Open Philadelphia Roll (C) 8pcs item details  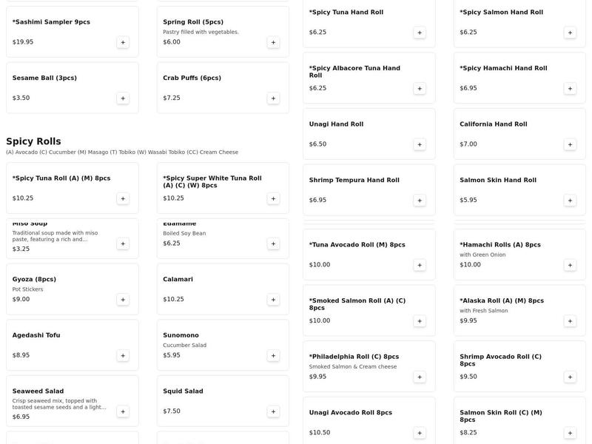pos(369,366)
